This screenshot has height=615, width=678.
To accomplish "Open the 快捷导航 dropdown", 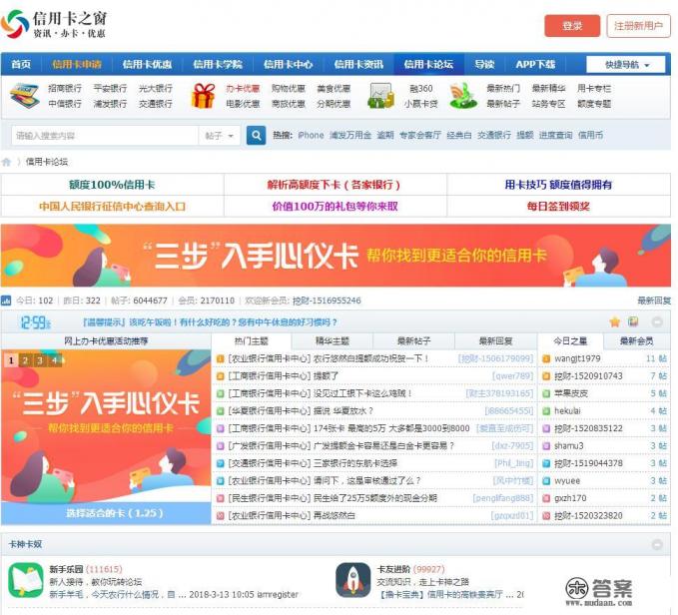I will pyautogui.click(x=626, y=65).
